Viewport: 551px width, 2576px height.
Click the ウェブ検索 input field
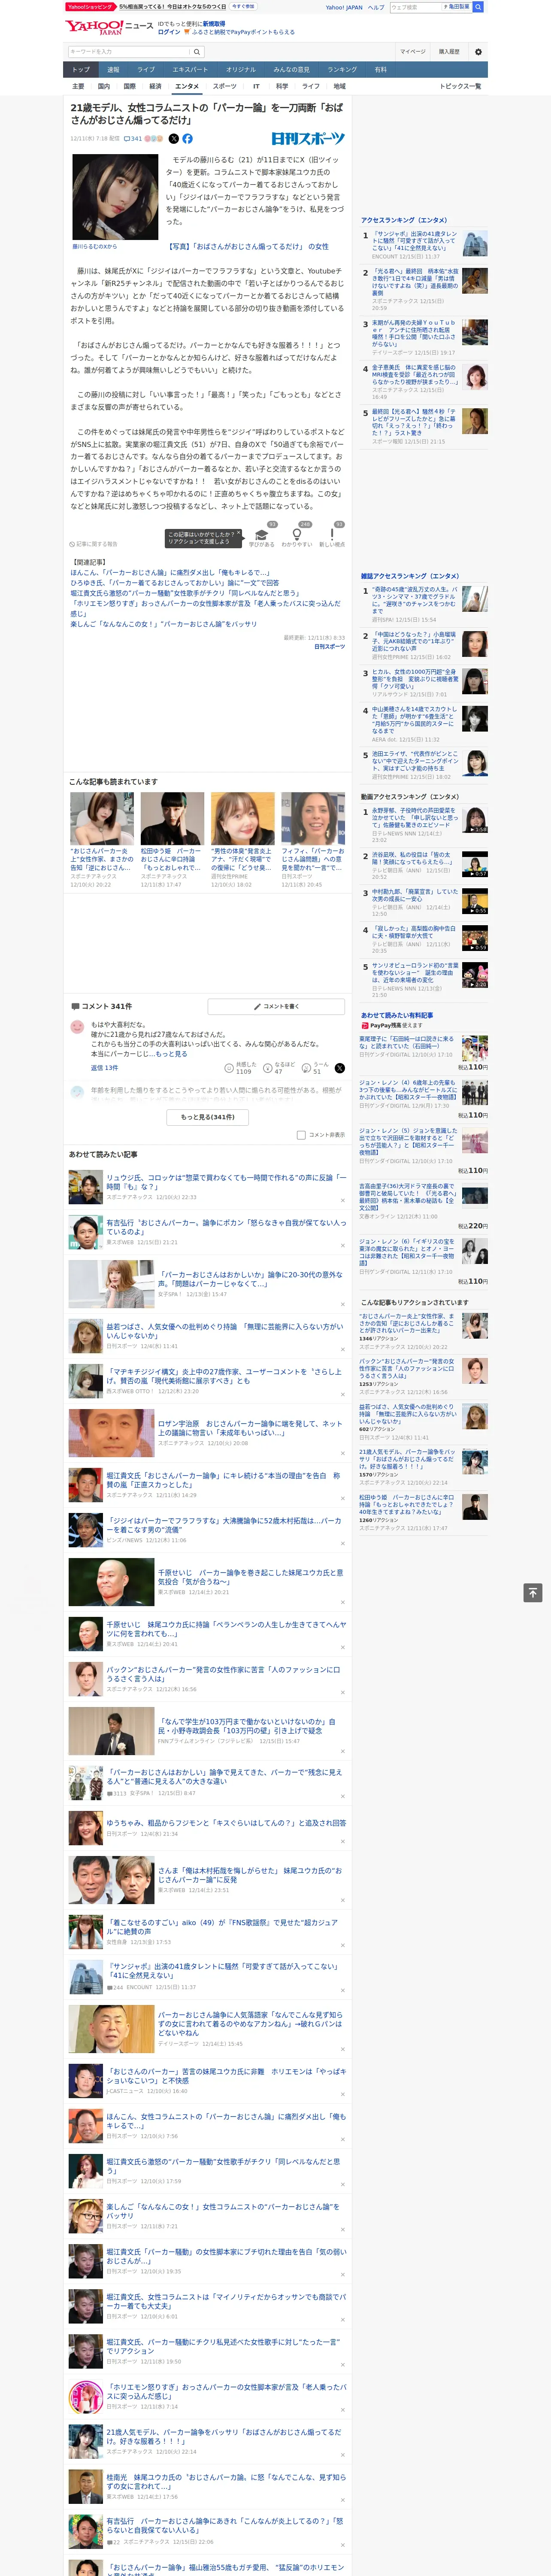pos(416,7)
